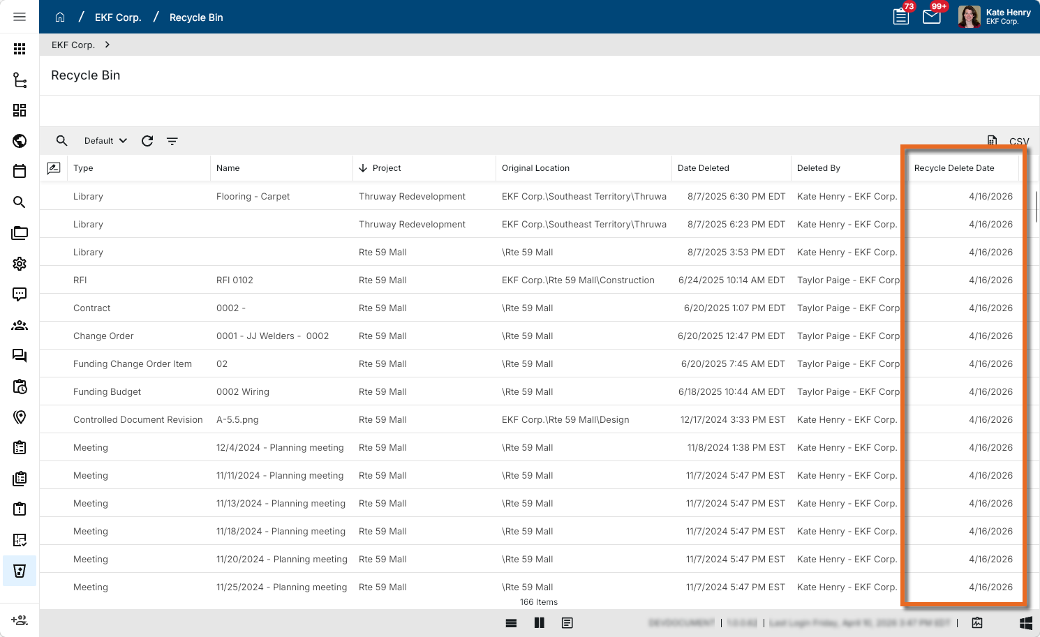This screenshot has width=1040, height=637.
Task: Open the calendar icon in sidebar
Action: 20,172
